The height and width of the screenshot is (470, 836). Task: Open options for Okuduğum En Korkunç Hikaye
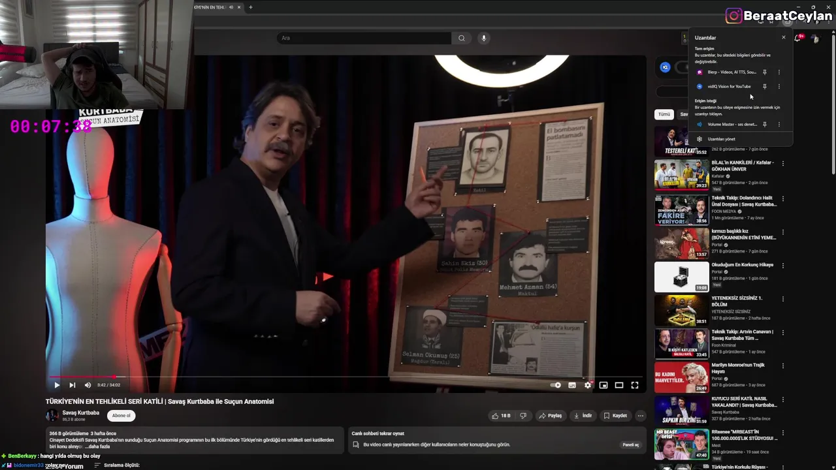click(782, 266)
